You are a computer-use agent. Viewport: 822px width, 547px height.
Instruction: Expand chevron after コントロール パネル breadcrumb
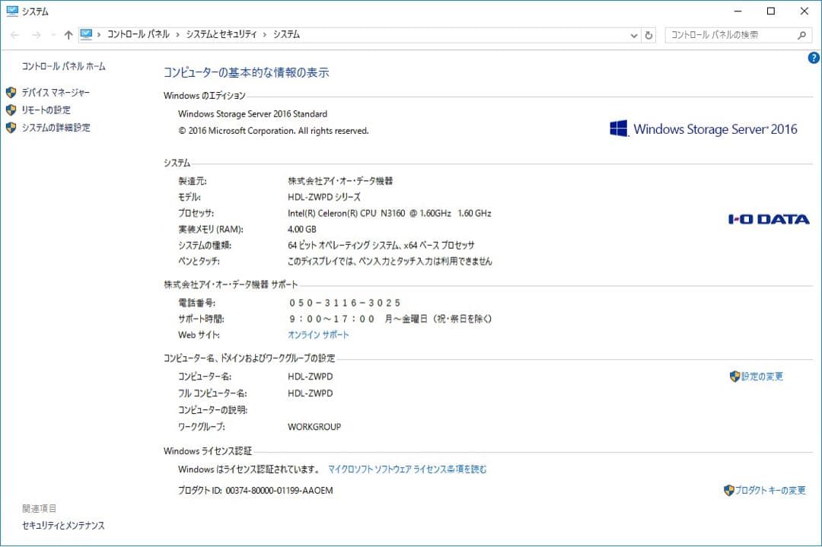(177, 35)
